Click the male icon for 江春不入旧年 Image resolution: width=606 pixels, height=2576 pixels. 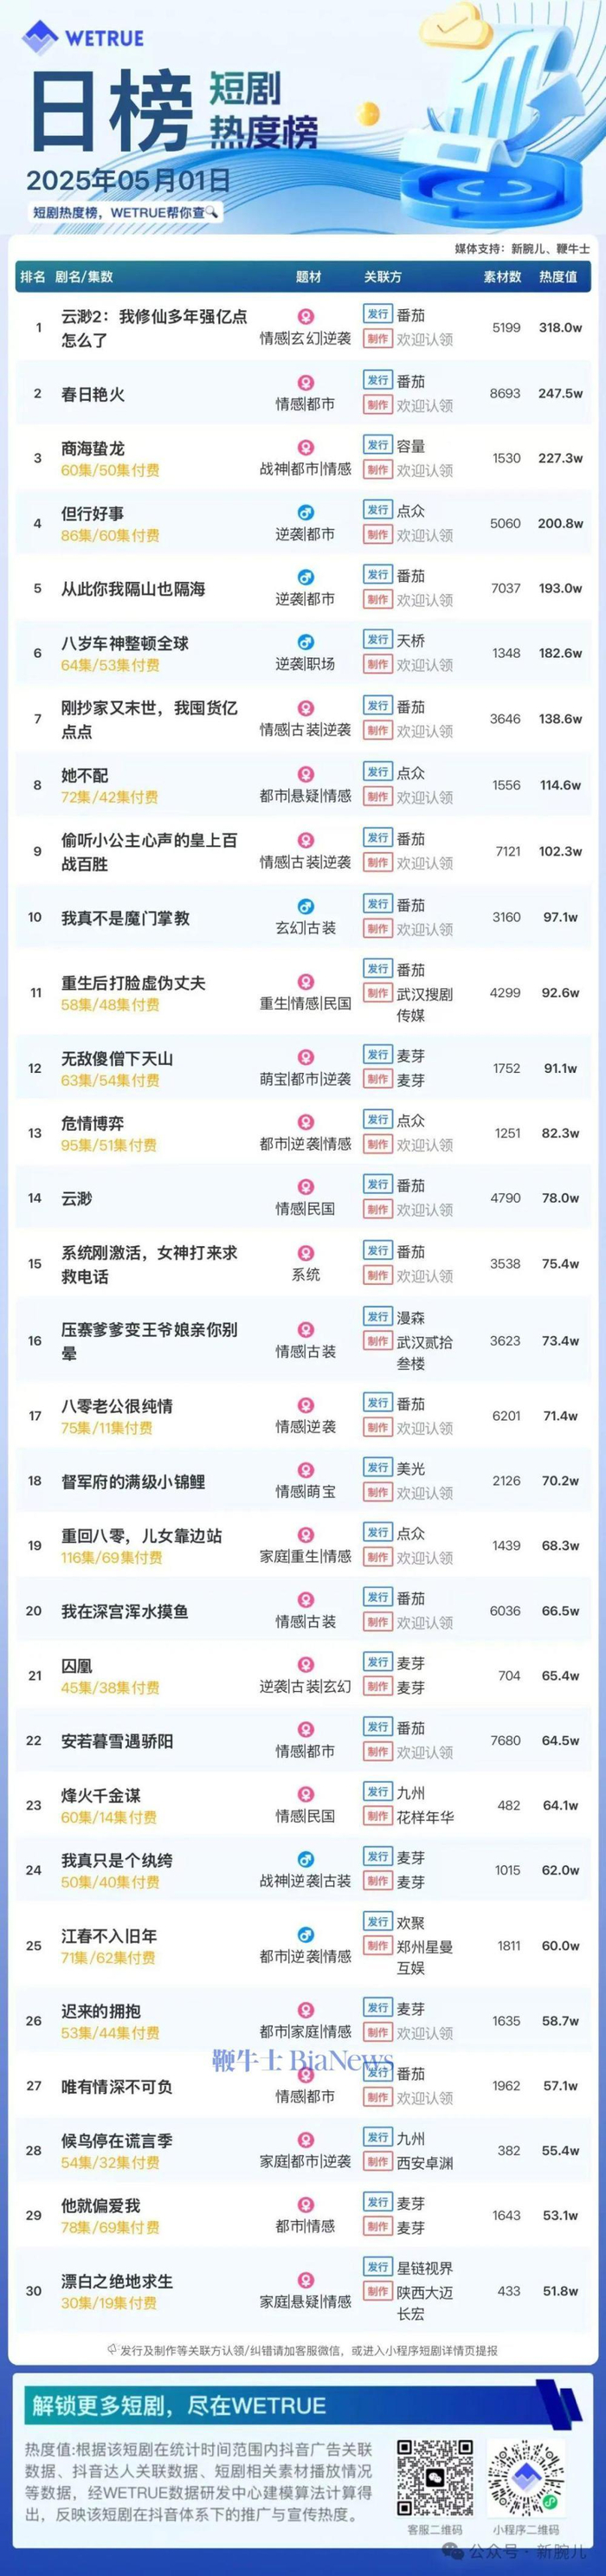coord(306,1934)
